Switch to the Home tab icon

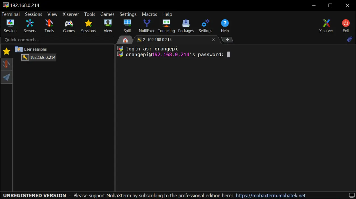coord(125,40)
